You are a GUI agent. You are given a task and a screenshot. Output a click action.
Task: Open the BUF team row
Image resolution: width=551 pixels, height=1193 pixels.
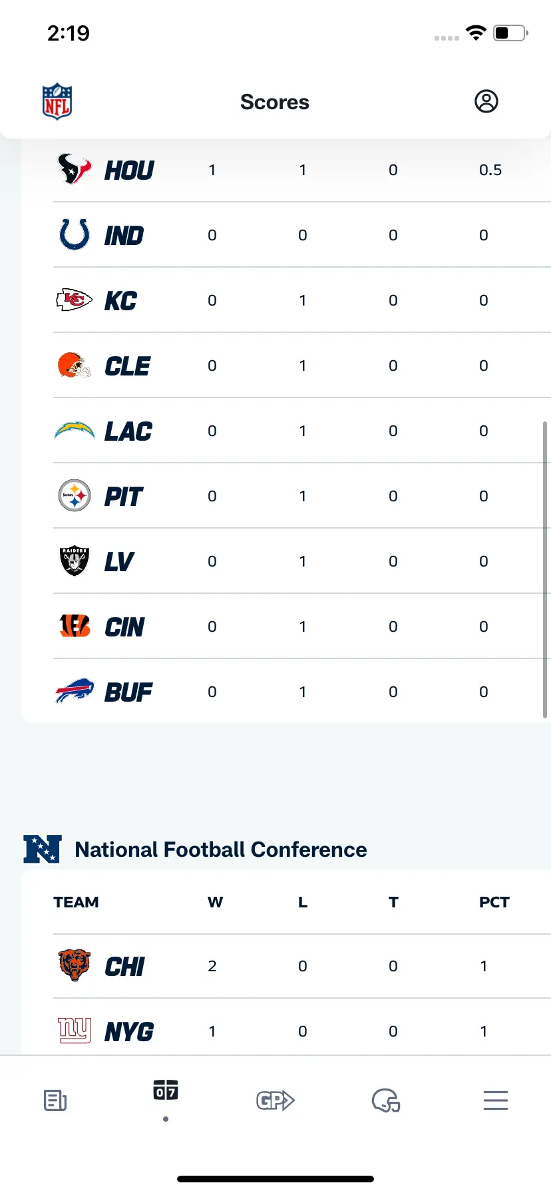click(x=302, y=691)
